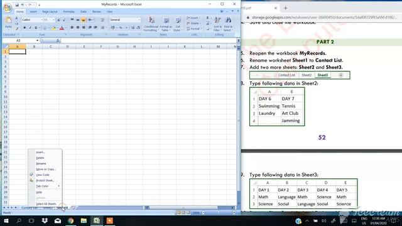The width and height of the screenshot is (402, 226).
Task: Open a new browser tab with plus button
Action: click(286, 8)
